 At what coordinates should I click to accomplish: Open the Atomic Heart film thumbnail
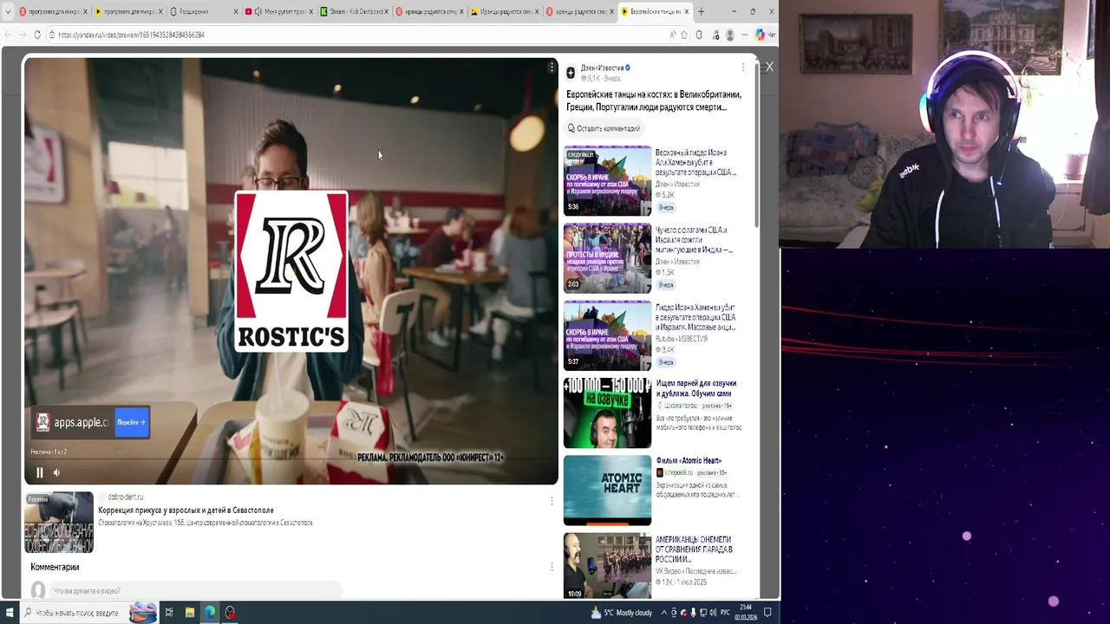point(607,491)
